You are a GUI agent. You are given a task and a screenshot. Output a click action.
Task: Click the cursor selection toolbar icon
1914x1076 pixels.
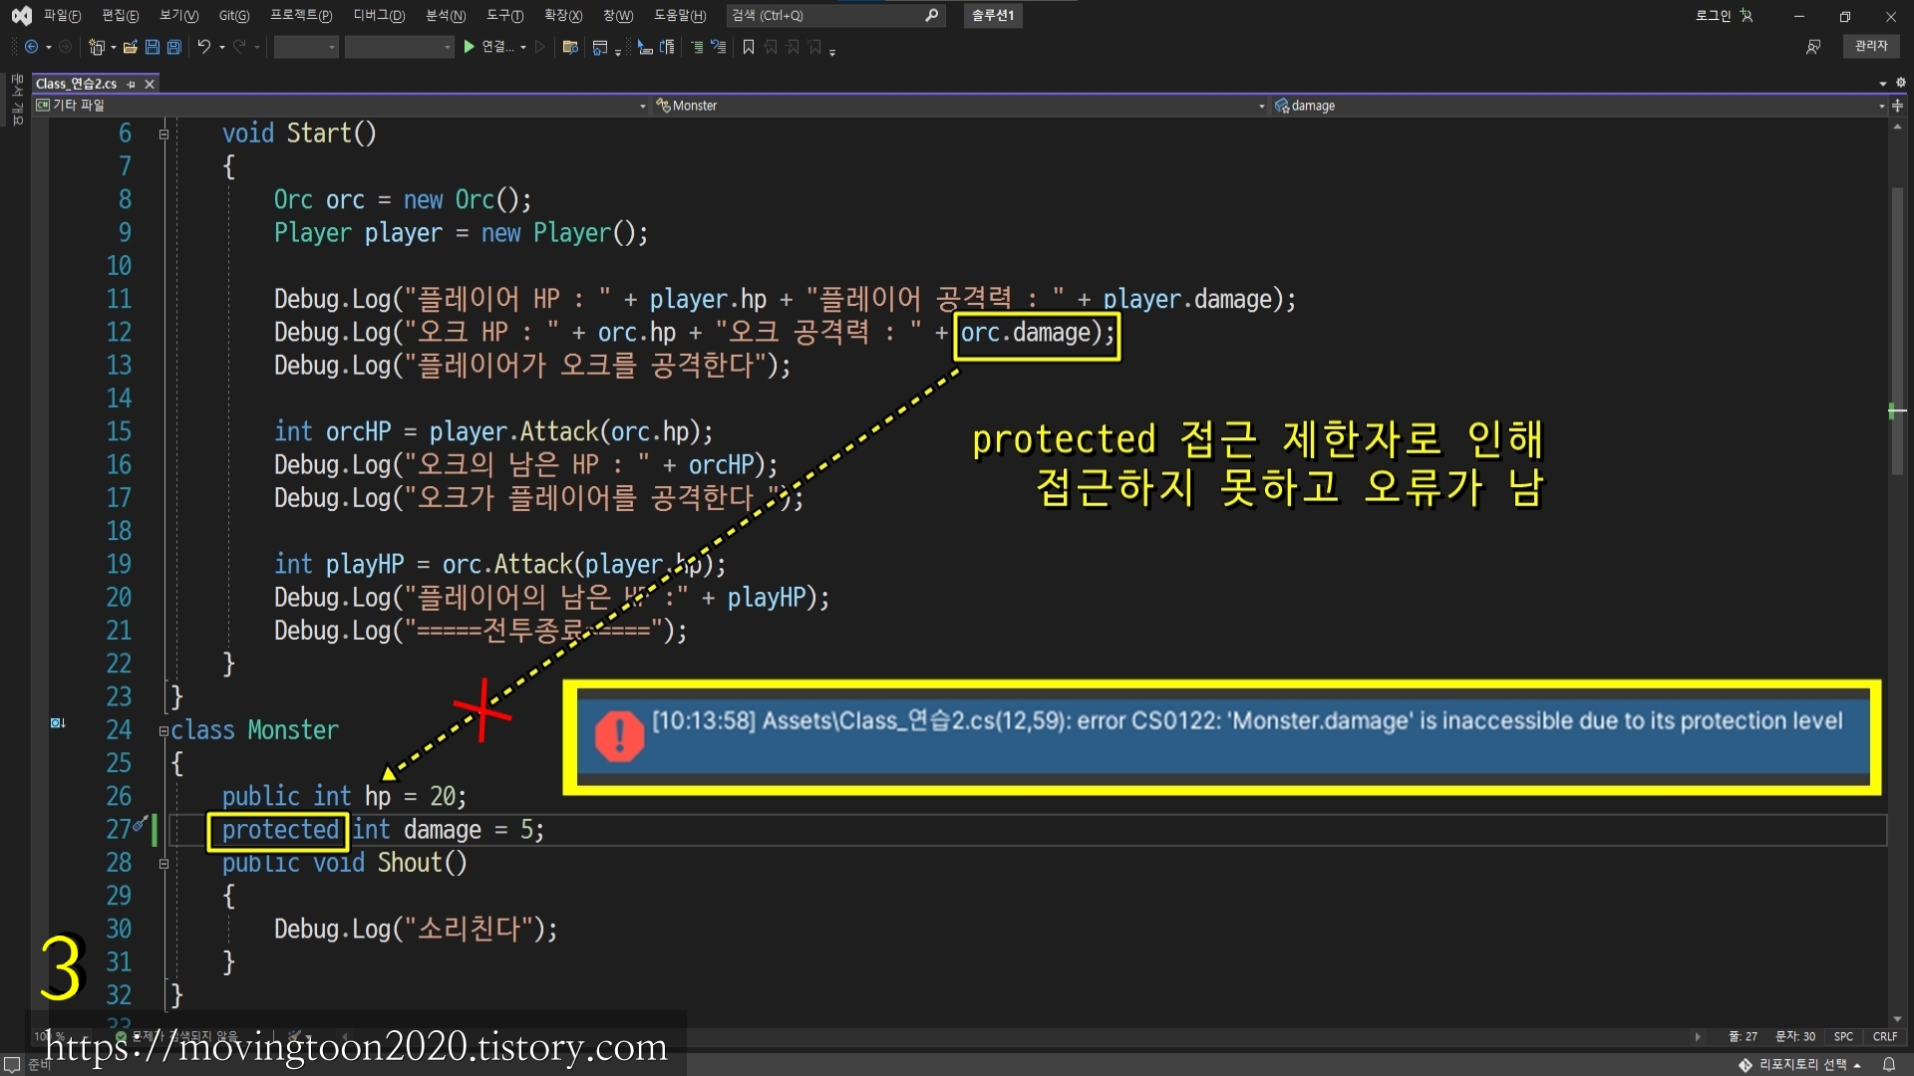tap(645, 47)
